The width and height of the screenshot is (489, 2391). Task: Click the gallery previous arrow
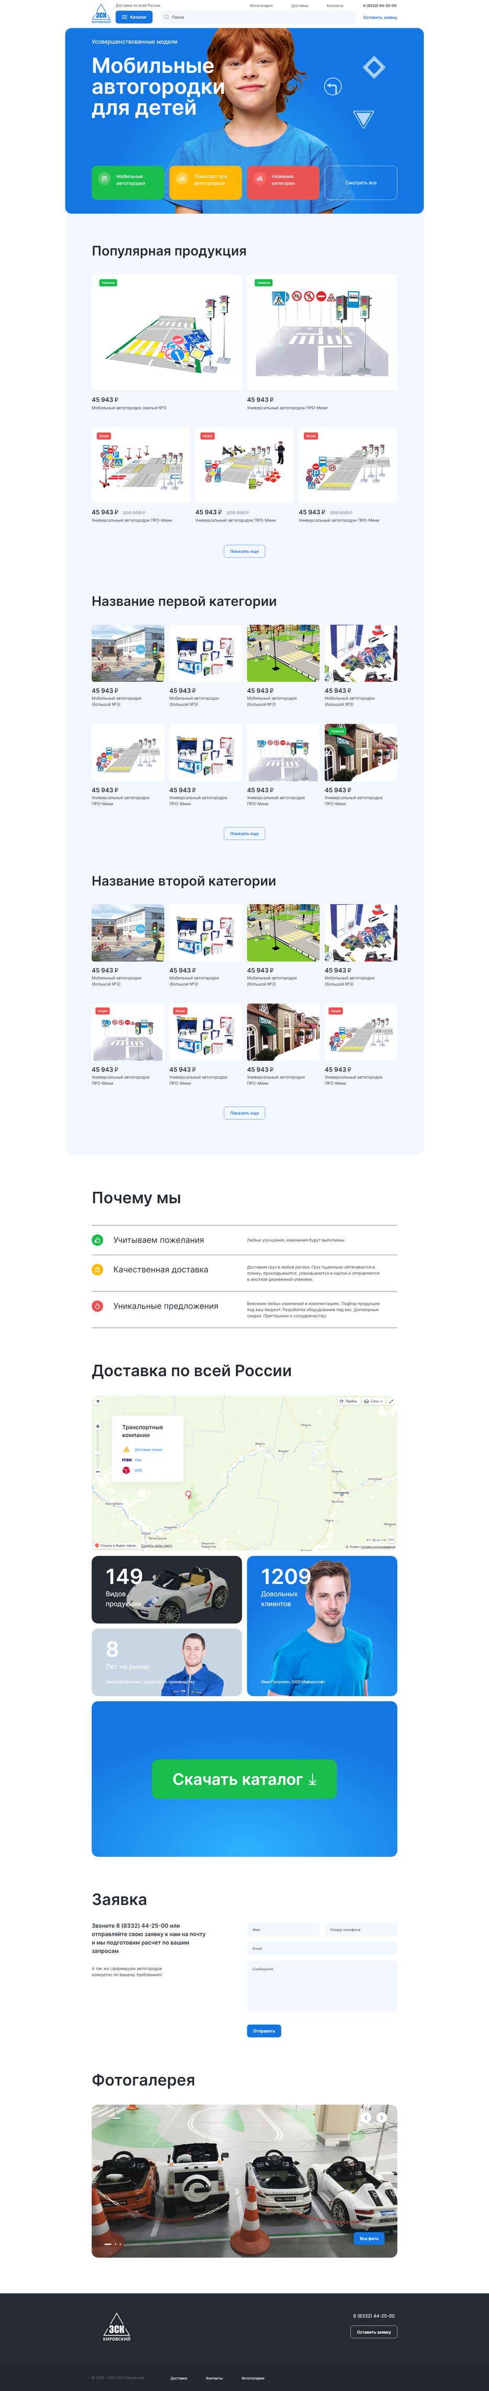(367, 2118)
